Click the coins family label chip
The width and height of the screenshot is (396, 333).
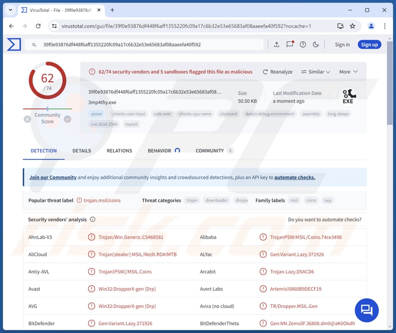[311, 201]
